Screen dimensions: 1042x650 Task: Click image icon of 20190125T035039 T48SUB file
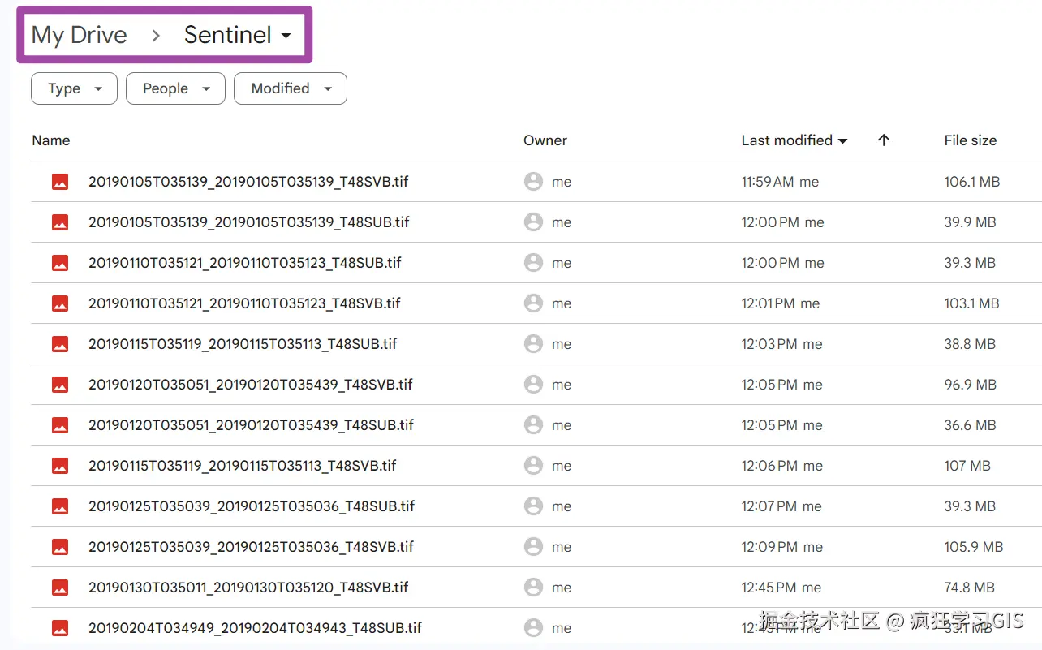coord(60,506)
